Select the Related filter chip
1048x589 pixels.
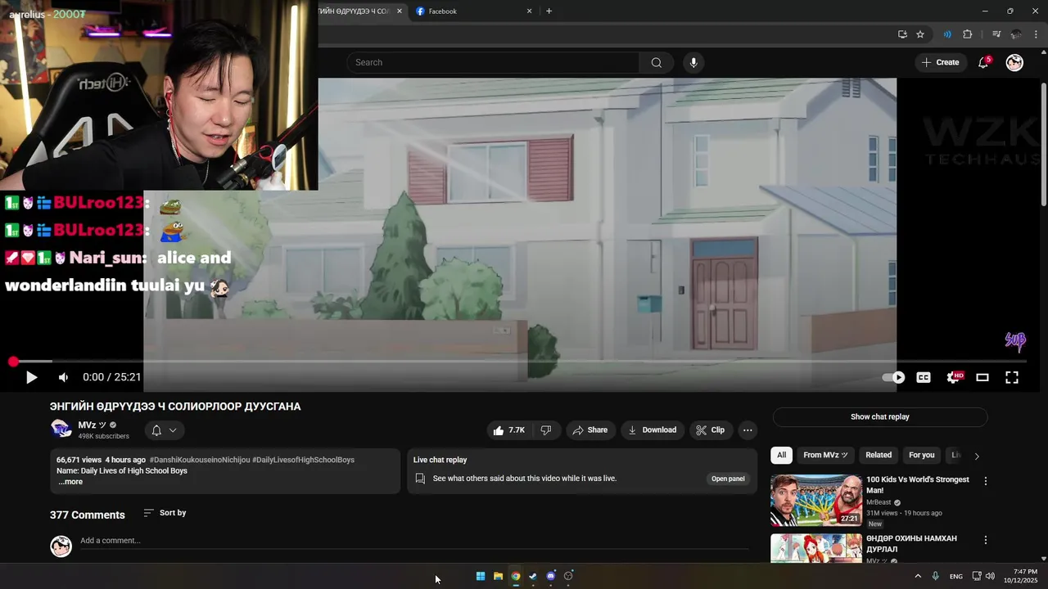(879, 455)
